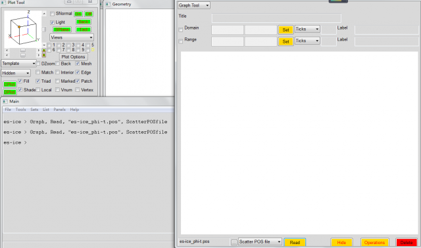Click the first Range value field

228,41
